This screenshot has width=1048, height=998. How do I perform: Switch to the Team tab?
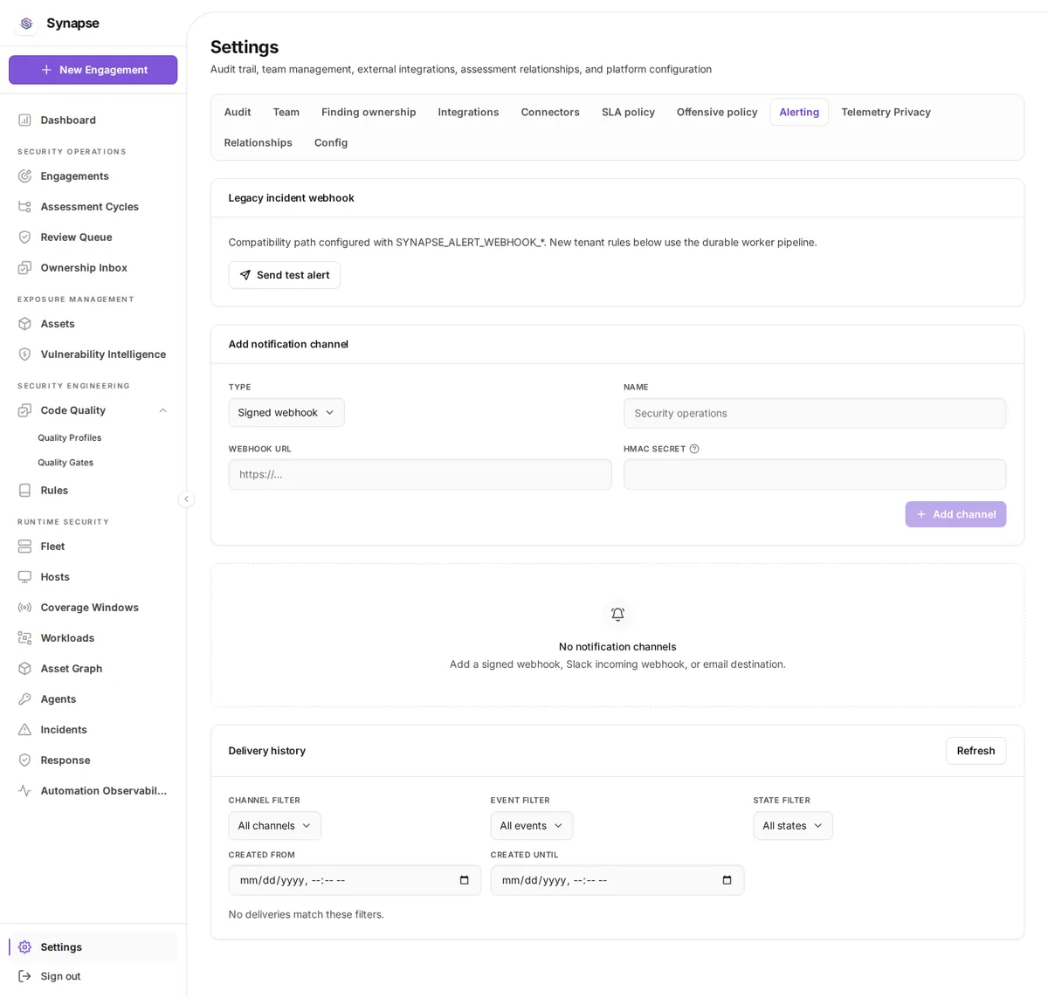tap(286, 112)
